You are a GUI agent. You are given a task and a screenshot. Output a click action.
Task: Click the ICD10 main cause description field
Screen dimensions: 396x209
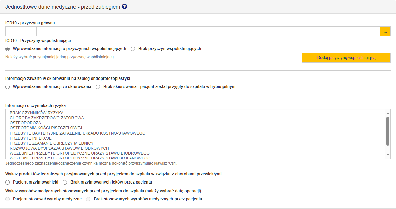point(208,31)
